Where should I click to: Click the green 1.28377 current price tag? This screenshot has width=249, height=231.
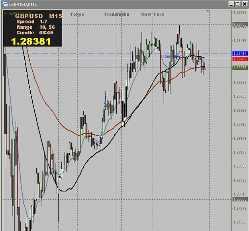click(x=240, y=68)
